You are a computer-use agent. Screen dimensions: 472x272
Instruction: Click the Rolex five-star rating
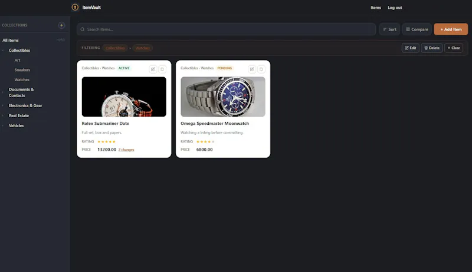tap(107, 142)
